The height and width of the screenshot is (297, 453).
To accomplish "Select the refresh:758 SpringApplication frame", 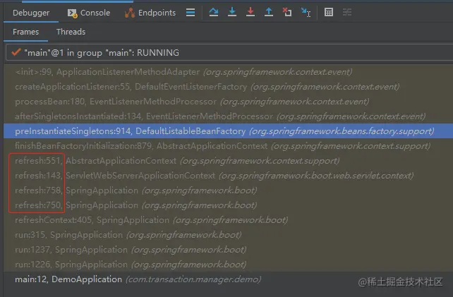I will (x=228, y=190).
